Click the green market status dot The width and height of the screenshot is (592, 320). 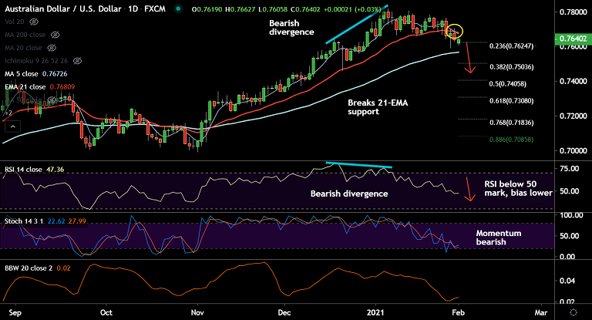click(178, 8)
